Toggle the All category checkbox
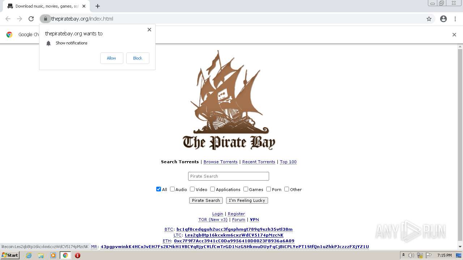Image resolution: width=463 pixels, height=260 pixels. coord(158,189)
